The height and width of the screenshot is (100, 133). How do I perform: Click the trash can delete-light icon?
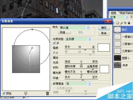[48, 93]
